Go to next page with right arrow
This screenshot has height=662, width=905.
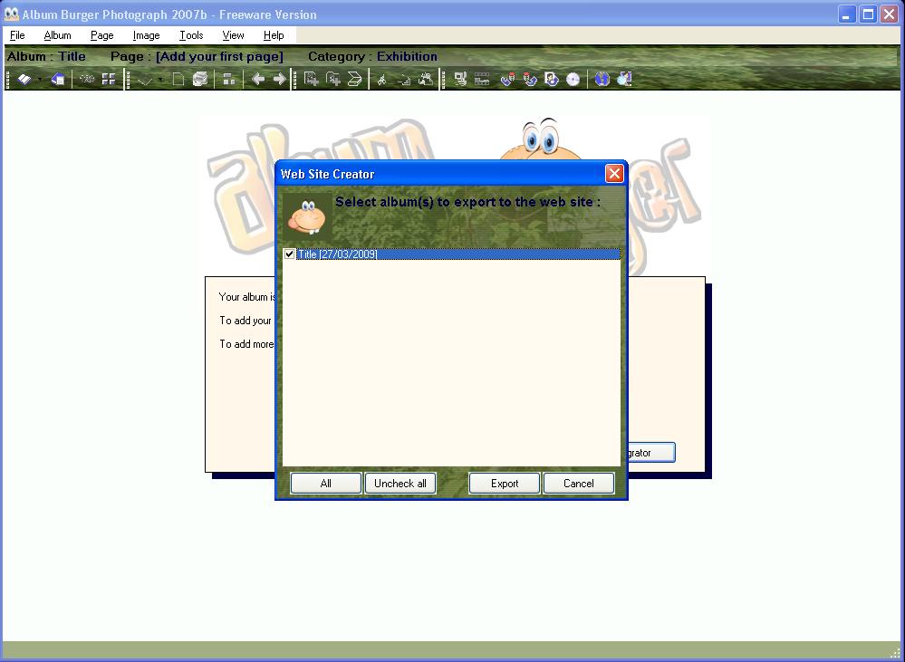[x=279, y=79]
